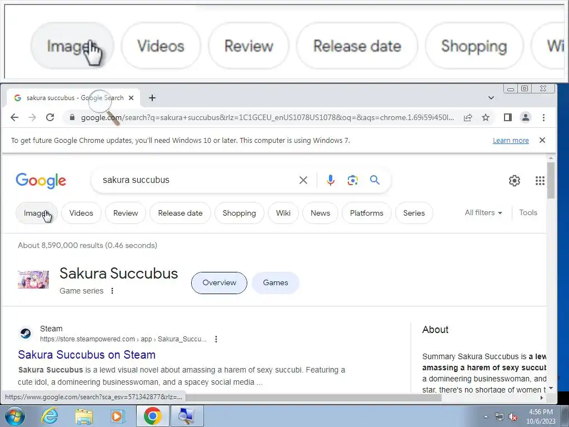Click the network tray icon
The height and width of the screenshot is (427, 569).
500,416
